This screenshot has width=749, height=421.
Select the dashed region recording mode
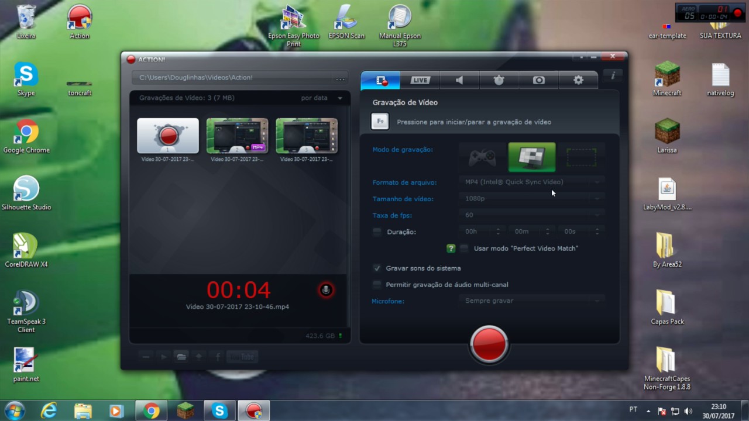click(x=581, y=157)
